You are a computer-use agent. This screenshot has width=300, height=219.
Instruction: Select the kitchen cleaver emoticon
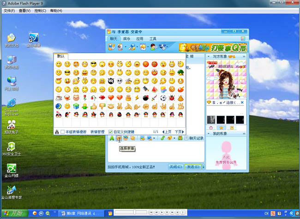click(x=145, y=89)
